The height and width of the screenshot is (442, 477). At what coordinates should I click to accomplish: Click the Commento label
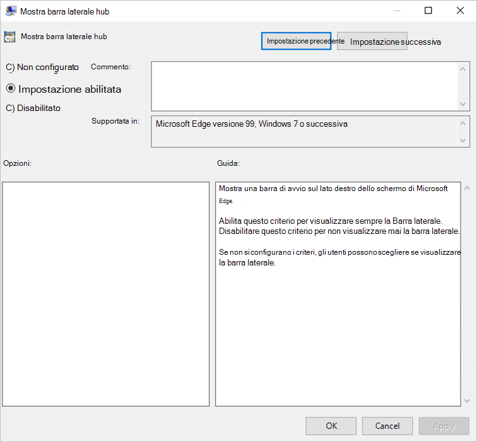click(x=111, y=67)
